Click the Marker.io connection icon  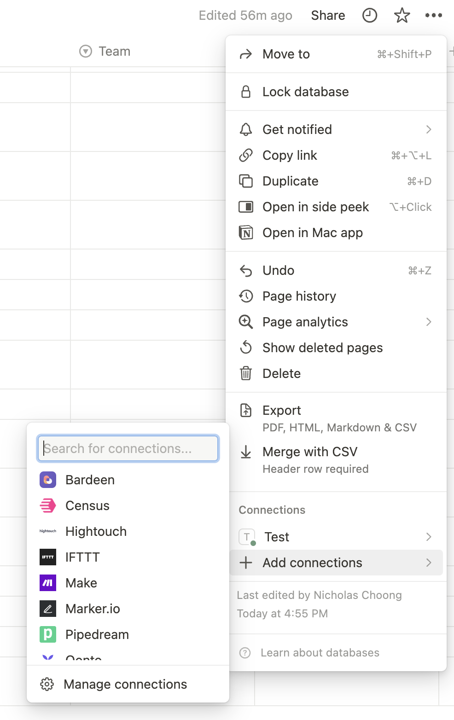48,609
